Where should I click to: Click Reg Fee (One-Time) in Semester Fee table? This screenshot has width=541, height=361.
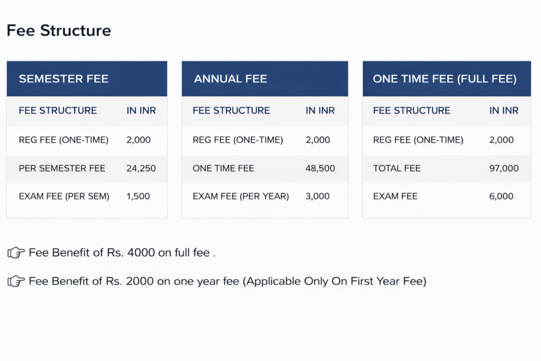(63, 141)
